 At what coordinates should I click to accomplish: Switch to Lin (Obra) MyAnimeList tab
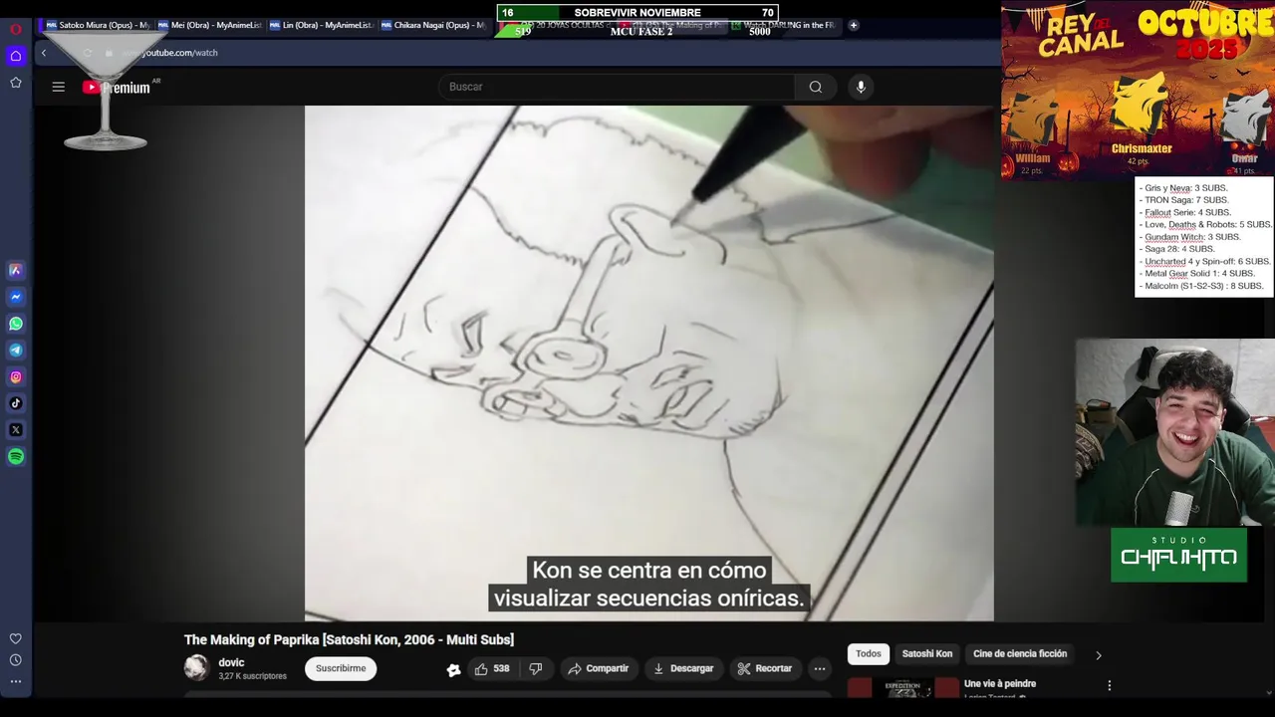coord(322,25)
